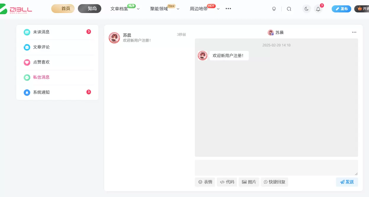Switch to the 系统通知 tab
Image resolution: width=369 pixels, height=197 pixels.
tap(57, 92)
